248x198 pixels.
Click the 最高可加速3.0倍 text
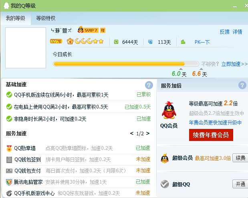(213, 158)
